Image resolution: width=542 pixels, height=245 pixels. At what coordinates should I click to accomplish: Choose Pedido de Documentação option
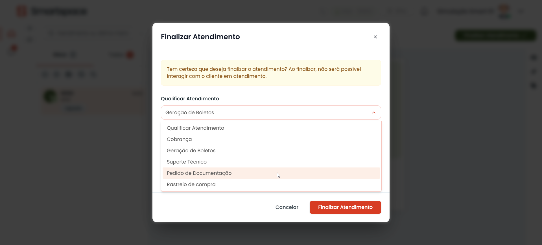point(199,173)
